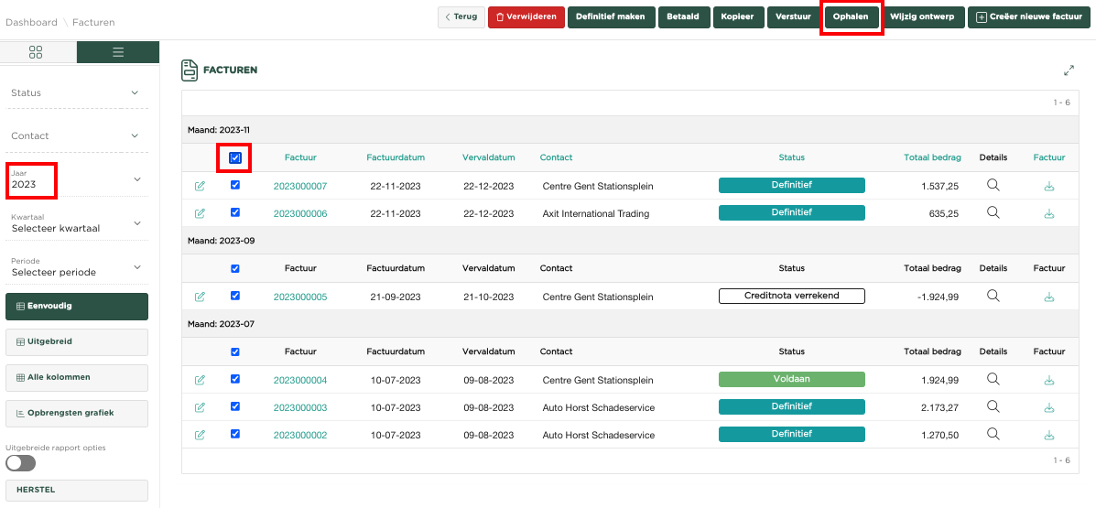Toggle select-all checkbox for month 2023-09
The width and height of the screenshot is (1096, 508).
(235, 268)
